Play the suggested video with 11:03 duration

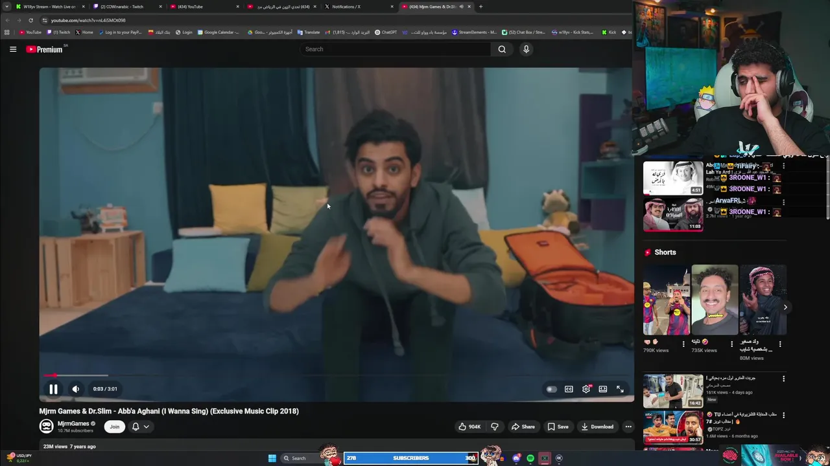(672, 214)
